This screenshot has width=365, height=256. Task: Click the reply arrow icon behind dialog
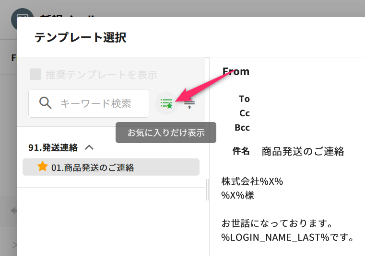tap(13, 210)
